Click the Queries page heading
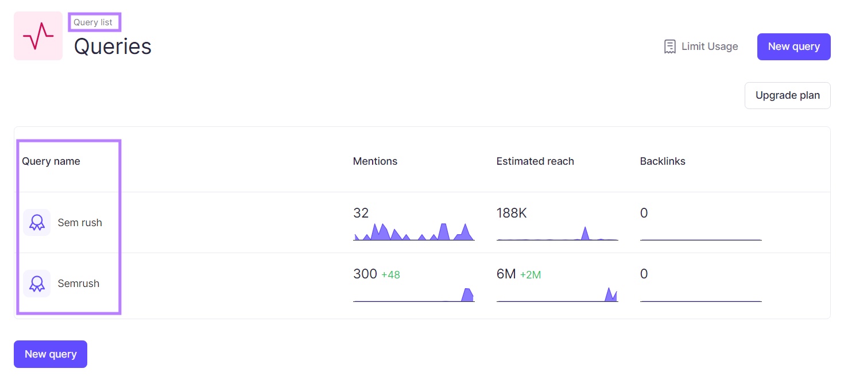Image resolution: width=844 pixels, height=376 pixels. [113, 46]
